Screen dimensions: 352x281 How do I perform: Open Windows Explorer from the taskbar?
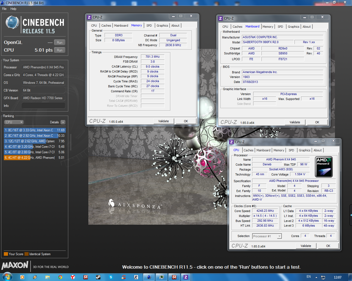pos(48,277)
